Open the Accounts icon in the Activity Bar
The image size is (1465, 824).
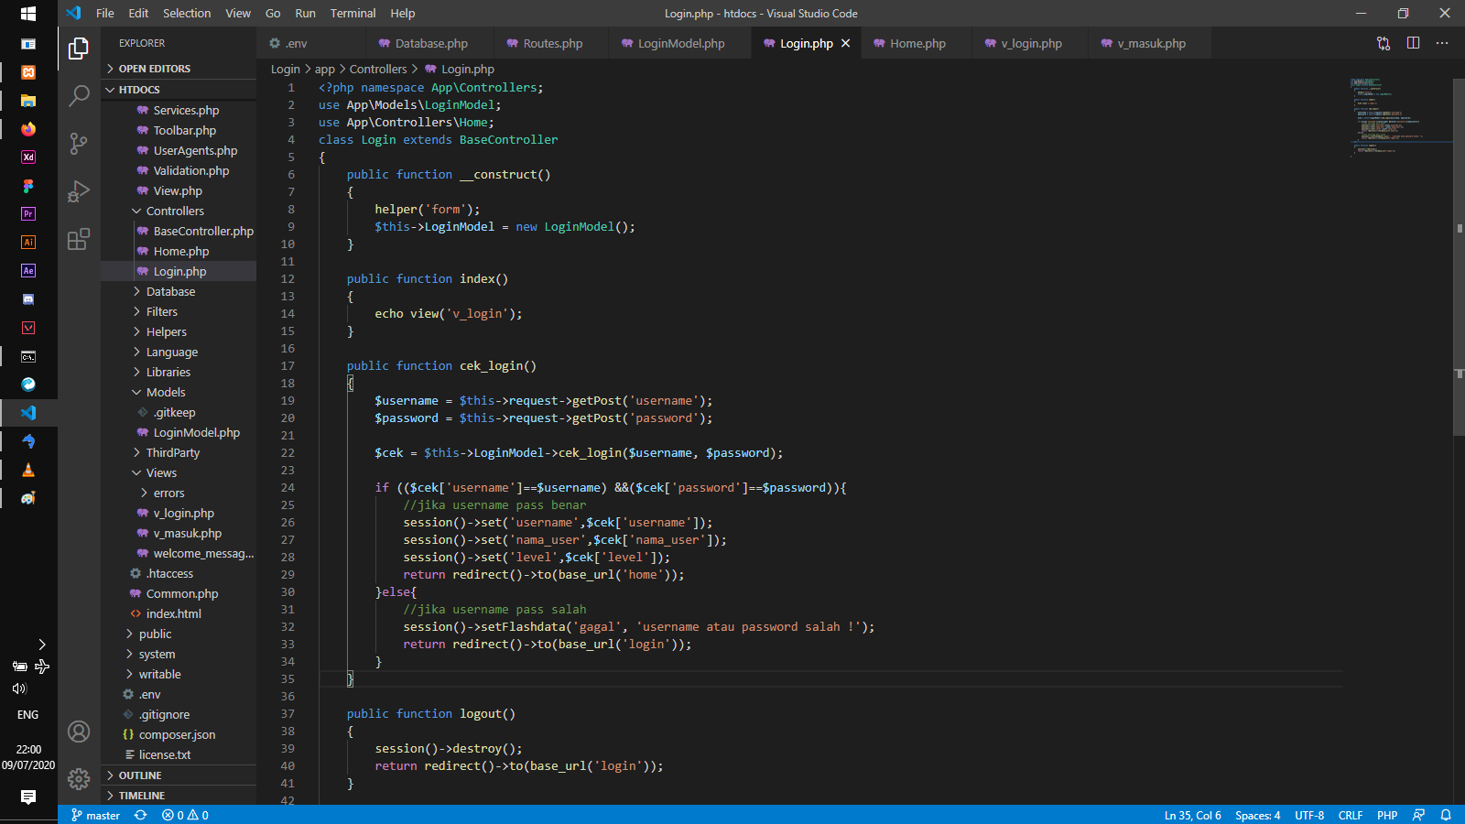click(78, 732)
